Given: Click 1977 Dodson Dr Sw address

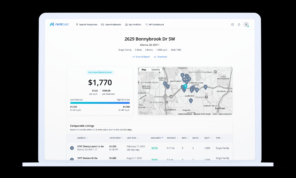Looking at the screenshot, I should pyautogui.click(x=87, y=158).
